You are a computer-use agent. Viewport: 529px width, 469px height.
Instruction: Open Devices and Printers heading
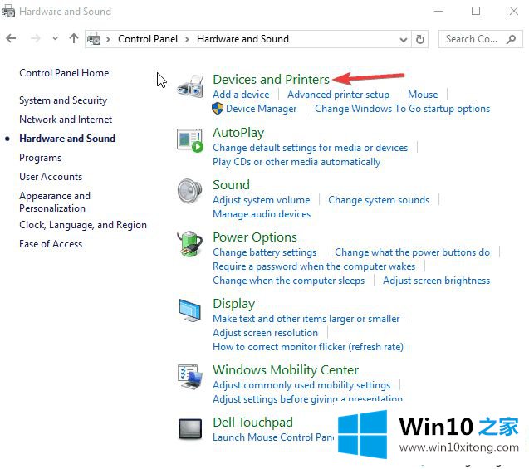pyautogui.click(x=271, y=79)
